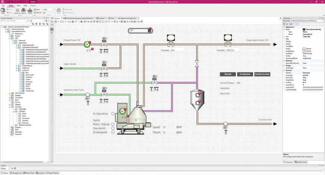The width and height of the screenshot is (325, 175).
Task: Open the Watch Trend bottom tab
Action: [29, 173]
